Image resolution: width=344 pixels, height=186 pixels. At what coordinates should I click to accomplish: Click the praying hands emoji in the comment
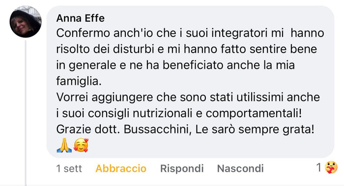(64, 145)
